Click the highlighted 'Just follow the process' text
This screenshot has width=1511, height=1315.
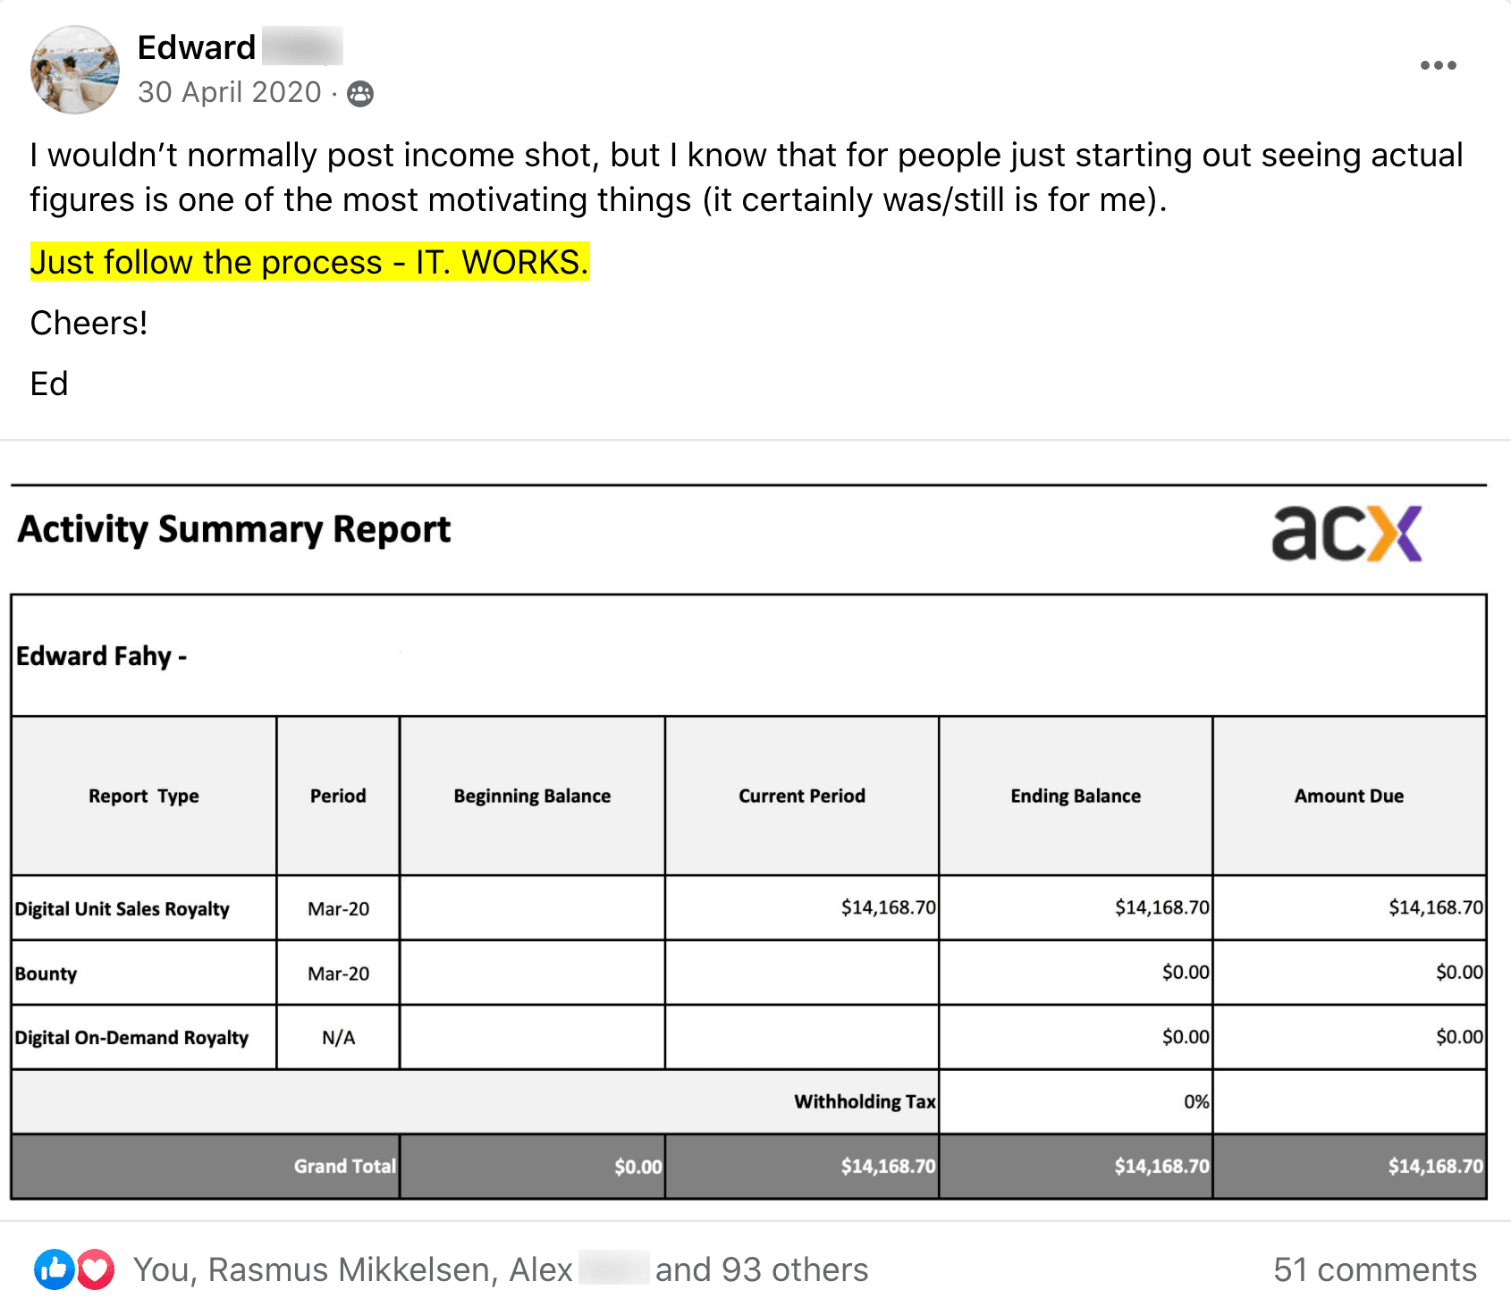point(309,262)
